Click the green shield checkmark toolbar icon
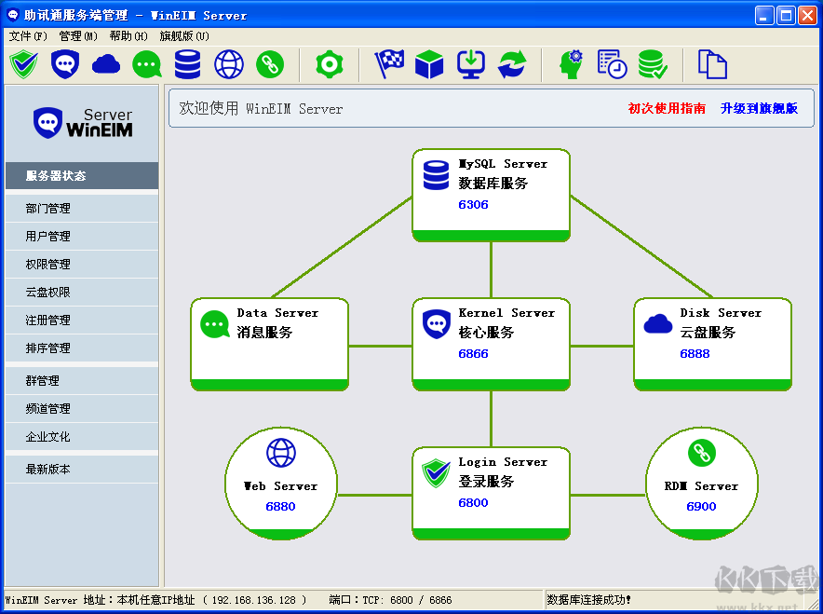The height and width of the screenshot is (614, 823). [x=22, y=64]
